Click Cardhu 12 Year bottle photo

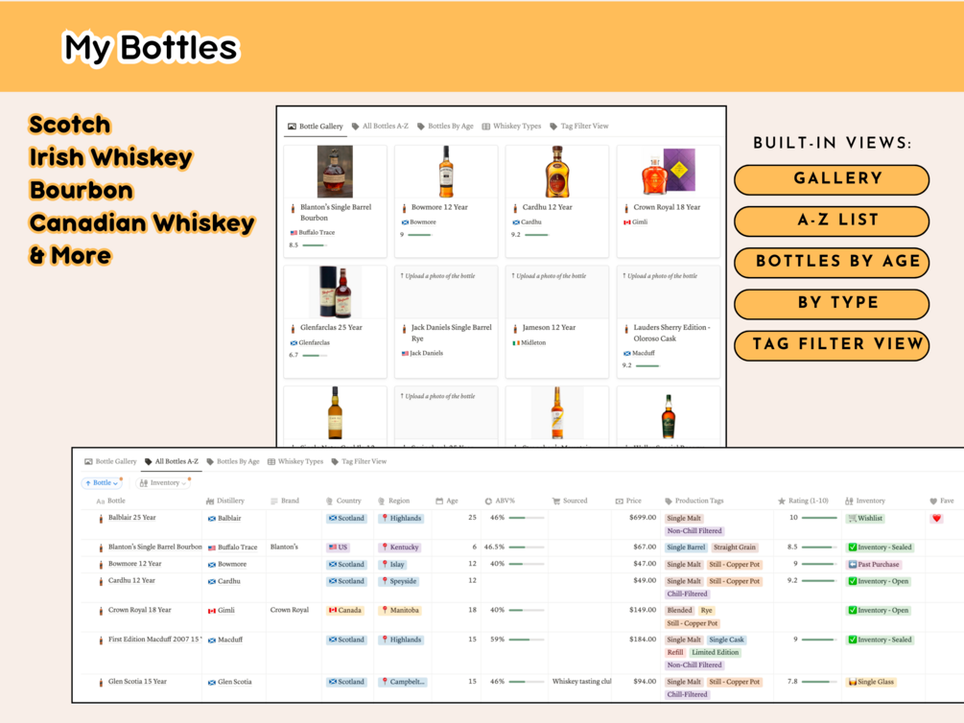(557, 172)
